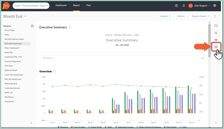The height and width of the screenshot is (129, 224).
Task: Open settings gear icon in header
Action: 215,6
